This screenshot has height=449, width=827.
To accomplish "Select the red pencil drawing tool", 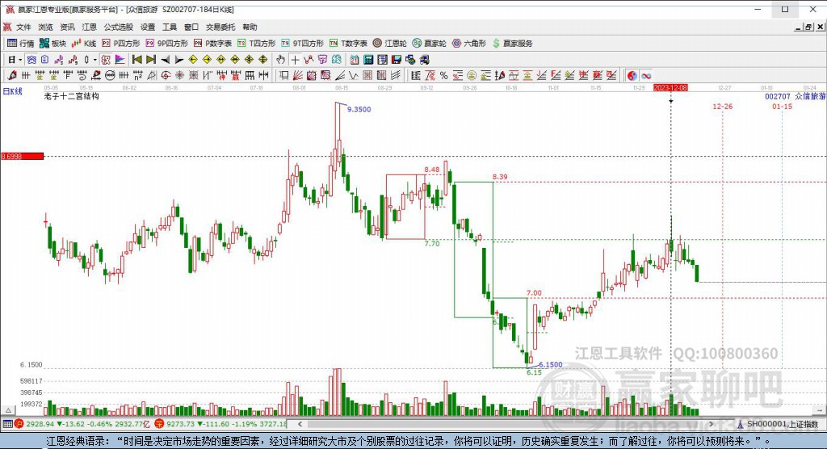I will point(13,75).
